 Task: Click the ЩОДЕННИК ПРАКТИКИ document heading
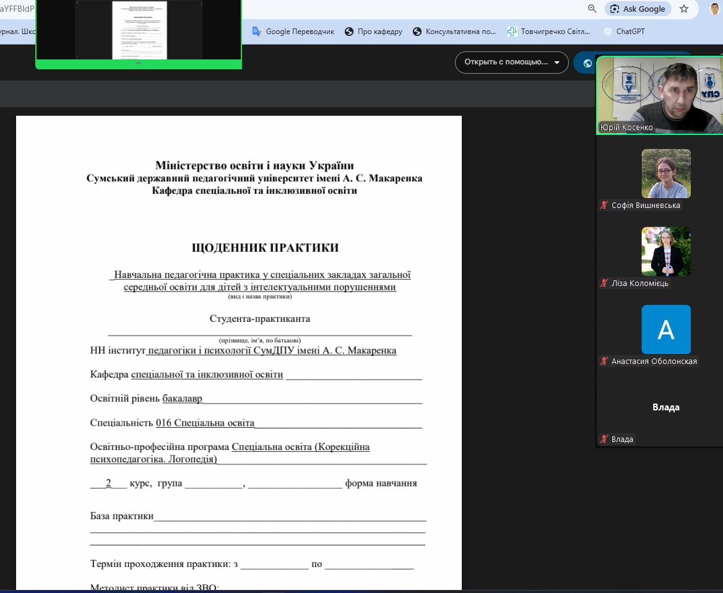coord(266,248)
